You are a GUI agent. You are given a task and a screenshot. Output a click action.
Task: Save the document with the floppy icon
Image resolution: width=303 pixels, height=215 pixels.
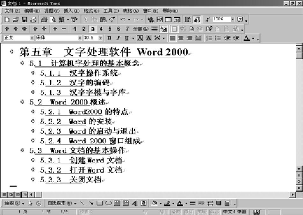coord(24,19)
